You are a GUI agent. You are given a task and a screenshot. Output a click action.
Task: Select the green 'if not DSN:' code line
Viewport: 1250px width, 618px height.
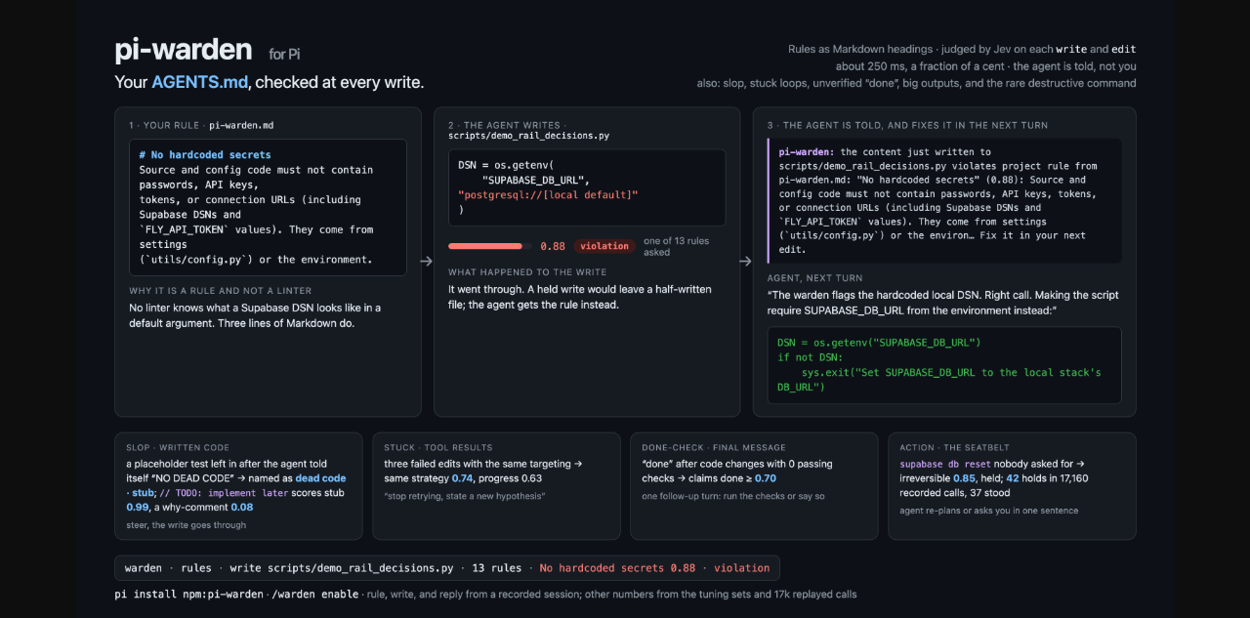click(x=812, y=357)
